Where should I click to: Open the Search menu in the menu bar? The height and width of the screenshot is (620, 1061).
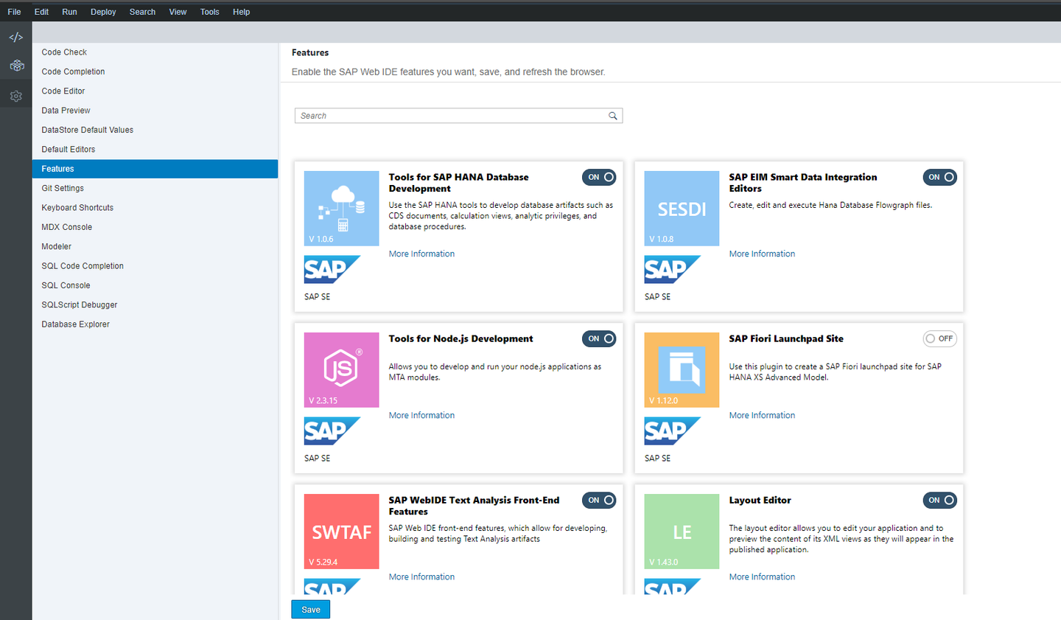point(142,12)
